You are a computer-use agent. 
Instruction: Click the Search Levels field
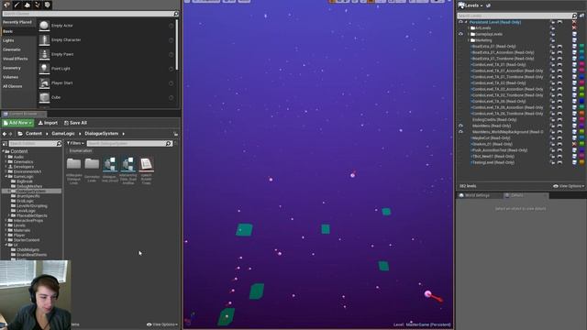(517, 16)
